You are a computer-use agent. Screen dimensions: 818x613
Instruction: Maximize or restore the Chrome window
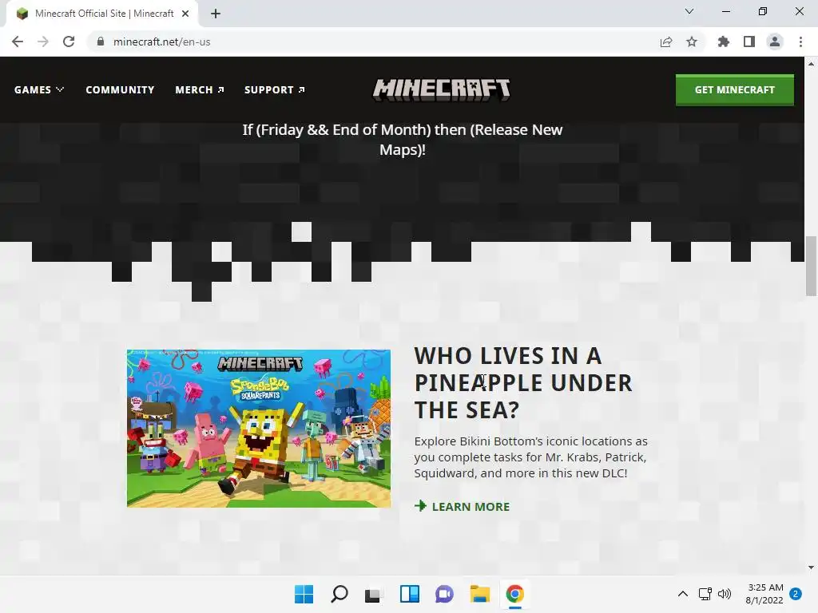point(763,11)
